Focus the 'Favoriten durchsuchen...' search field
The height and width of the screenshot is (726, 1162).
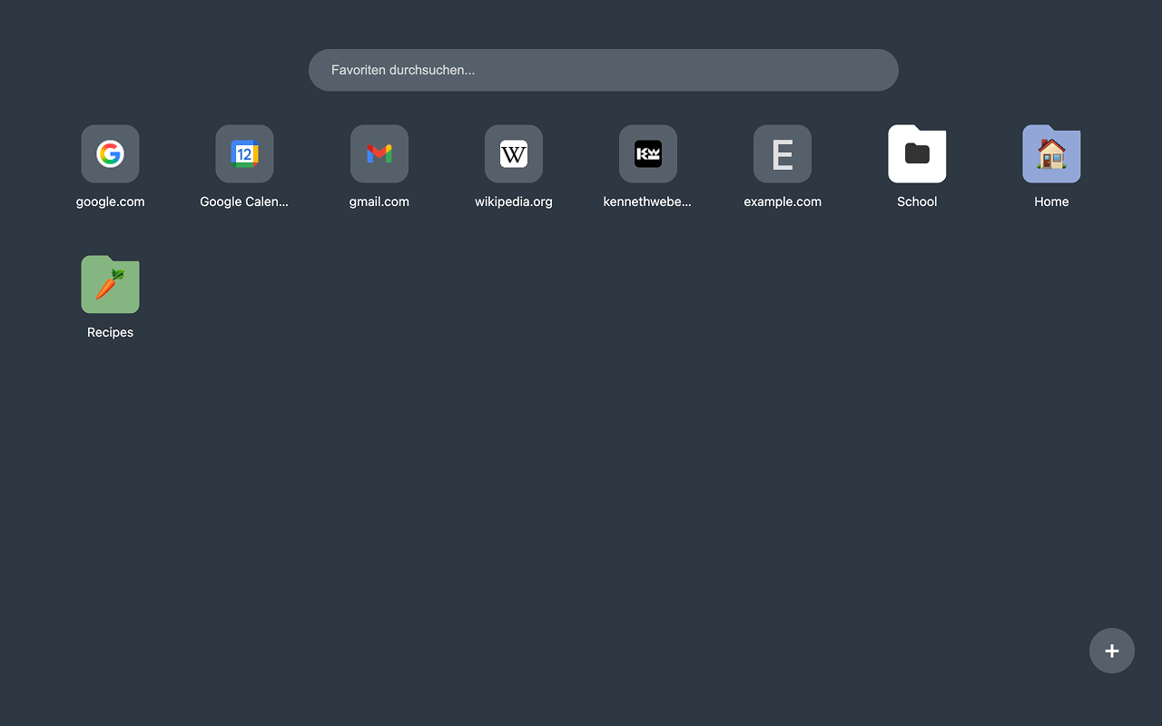(x=604, y=70)
